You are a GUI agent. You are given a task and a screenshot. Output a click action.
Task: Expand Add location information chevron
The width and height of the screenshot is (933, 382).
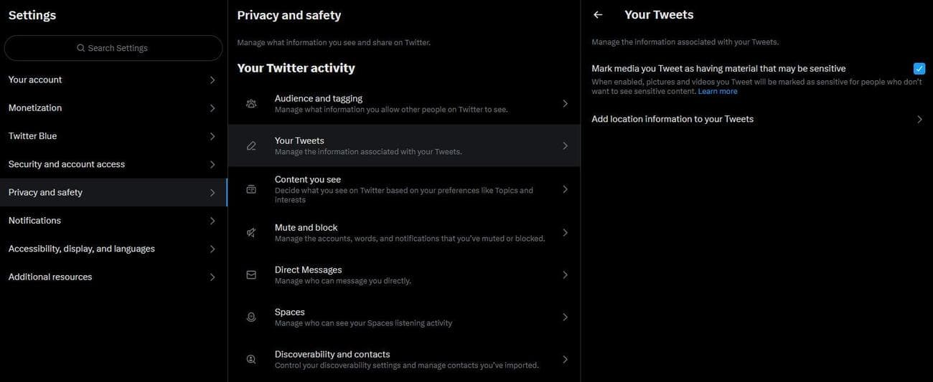point(919,120)
